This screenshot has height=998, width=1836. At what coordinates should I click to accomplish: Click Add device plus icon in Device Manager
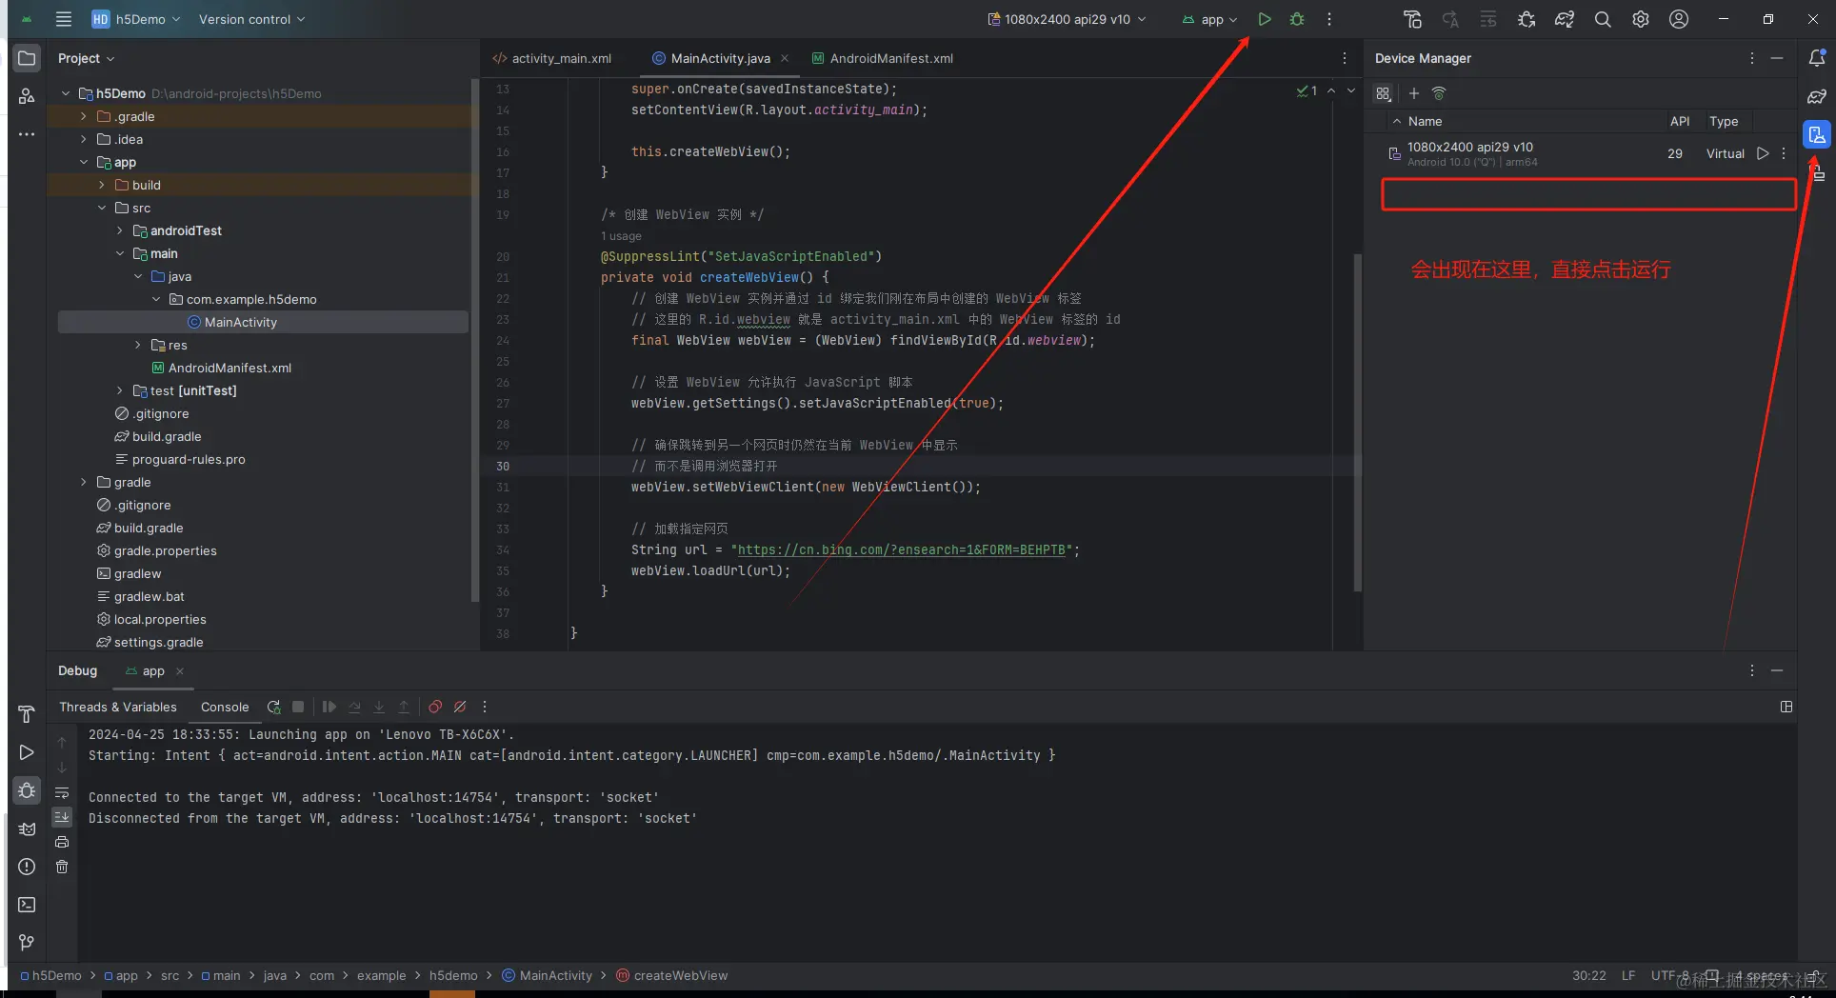pos(1414,93)
